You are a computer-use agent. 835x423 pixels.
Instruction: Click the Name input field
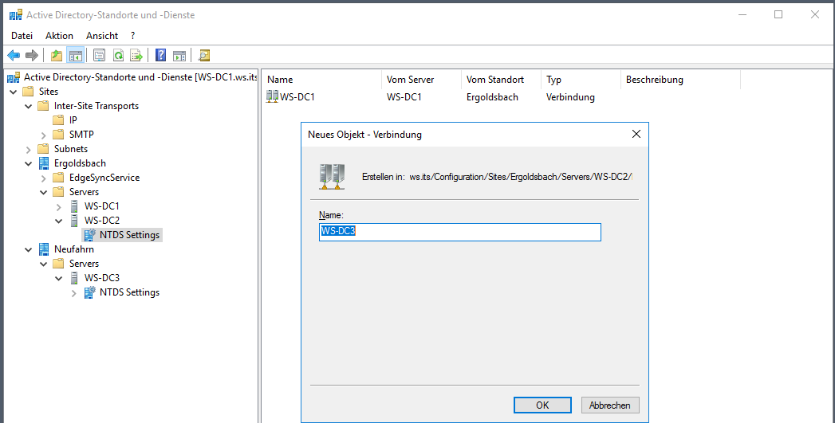click(460, 232)
